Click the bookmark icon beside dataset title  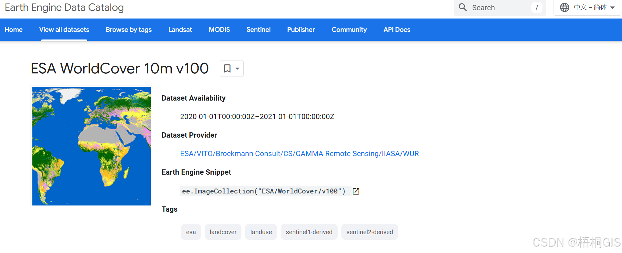click(227, 68)
